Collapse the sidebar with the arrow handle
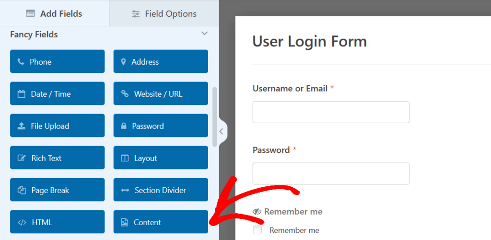Viewport: 491px width, 240px height. 221,131
